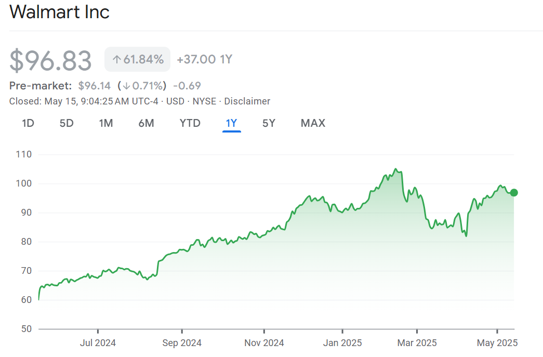Click the Jul 2024 axis marker

98,343
